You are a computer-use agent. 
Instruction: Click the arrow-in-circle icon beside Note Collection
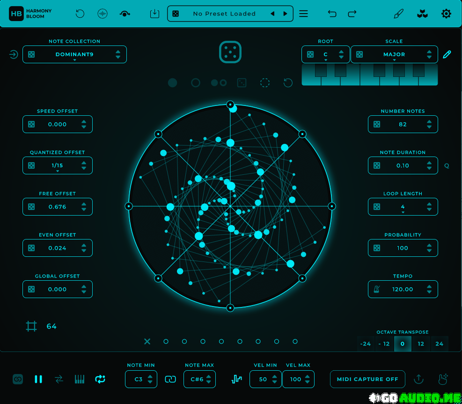(x=14, y=54)
